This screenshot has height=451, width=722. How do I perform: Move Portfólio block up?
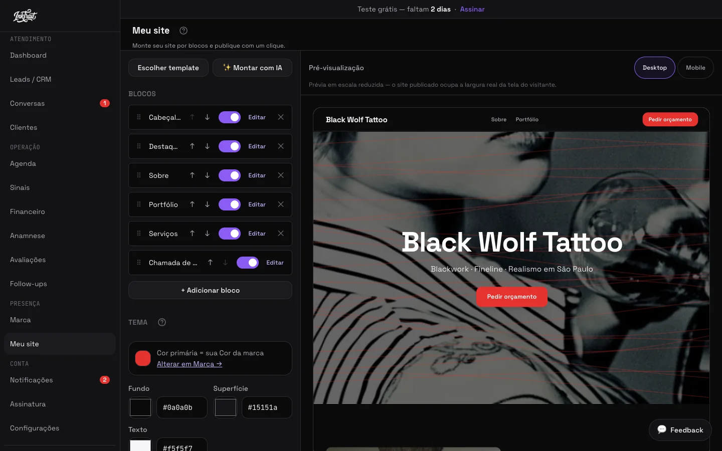[192, 204]
